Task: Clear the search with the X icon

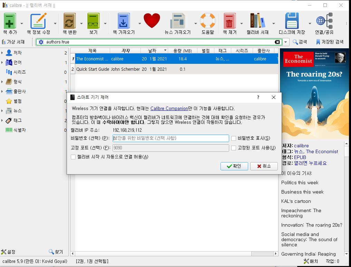Action: click(277, 42)
